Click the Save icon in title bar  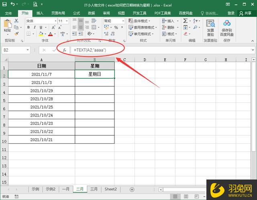coord(4,4)
